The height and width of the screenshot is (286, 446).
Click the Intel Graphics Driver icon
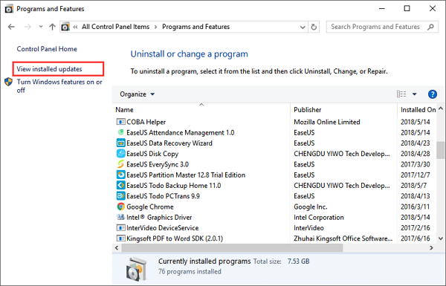tap(120, 217)
